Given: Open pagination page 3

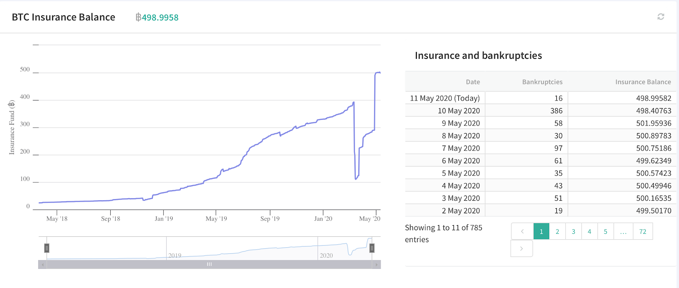Looking at the screenshot, I should tap(573, 231).
